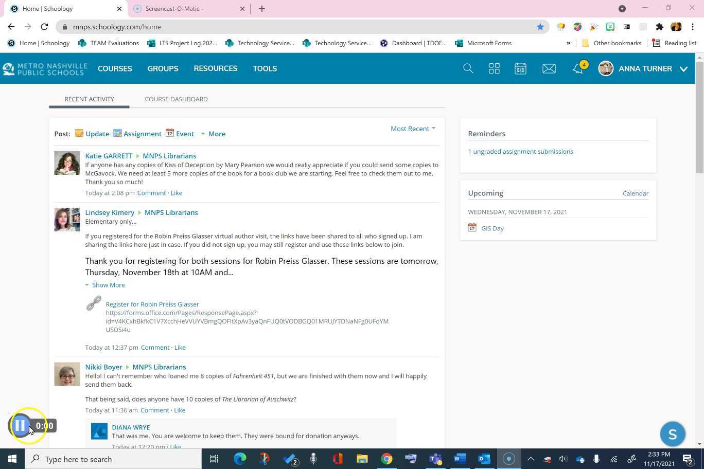Switch to the Course Dashboard tab
Image resolution: width=704 pixels, height=469 pixels.
pos(176,99)
